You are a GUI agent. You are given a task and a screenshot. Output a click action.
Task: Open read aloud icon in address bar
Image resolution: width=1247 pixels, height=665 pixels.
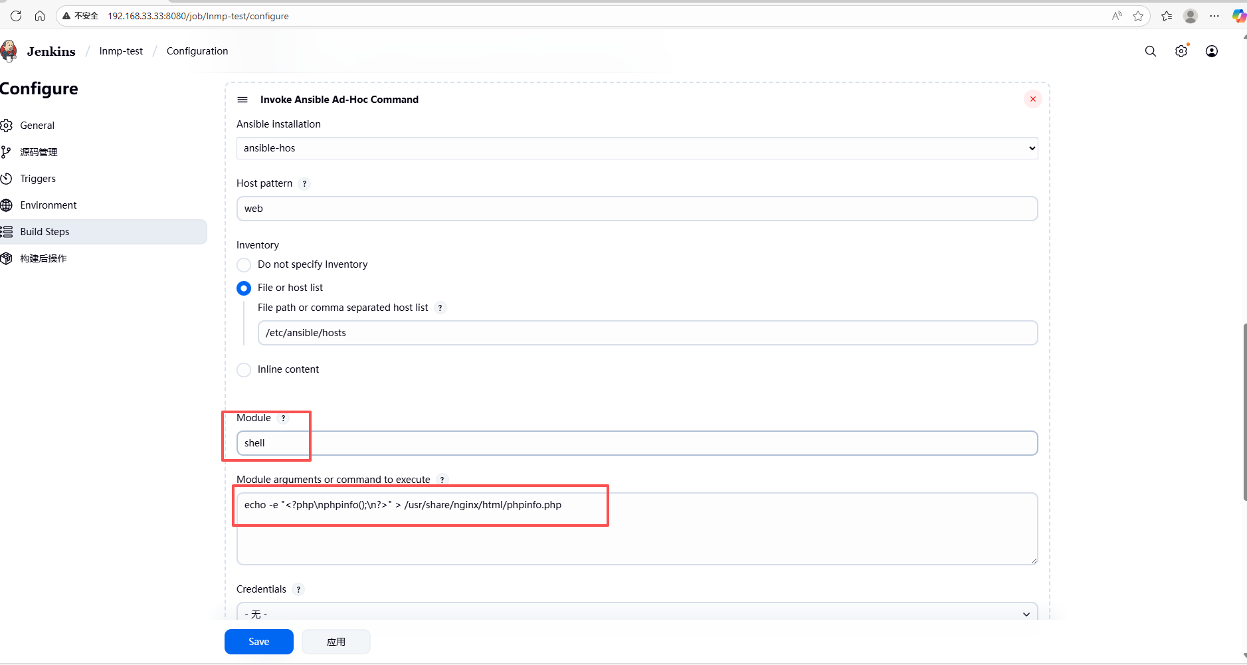pos(1117,16)
